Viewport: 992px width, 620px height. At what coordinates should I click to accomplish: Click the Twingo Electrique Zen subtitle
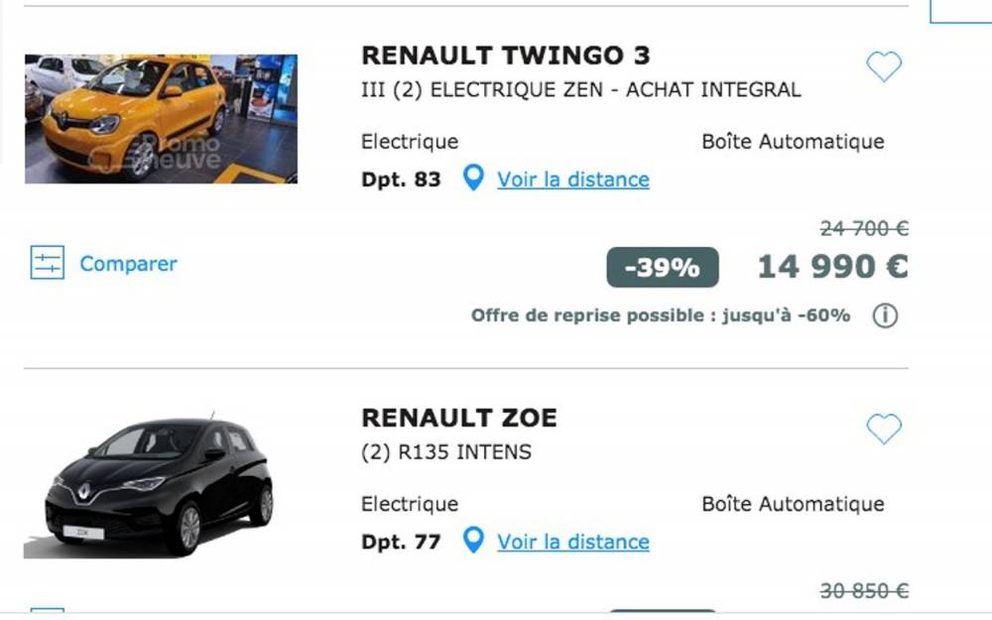tap(580, 90)
